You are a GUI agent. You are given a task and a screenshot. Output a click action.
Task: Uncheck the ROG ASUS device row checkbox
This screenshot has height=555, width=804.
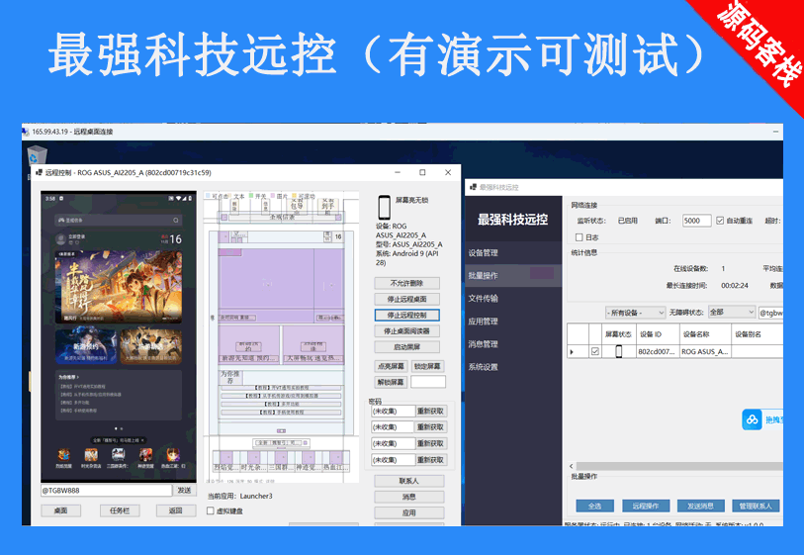click(x=594, y=351)
